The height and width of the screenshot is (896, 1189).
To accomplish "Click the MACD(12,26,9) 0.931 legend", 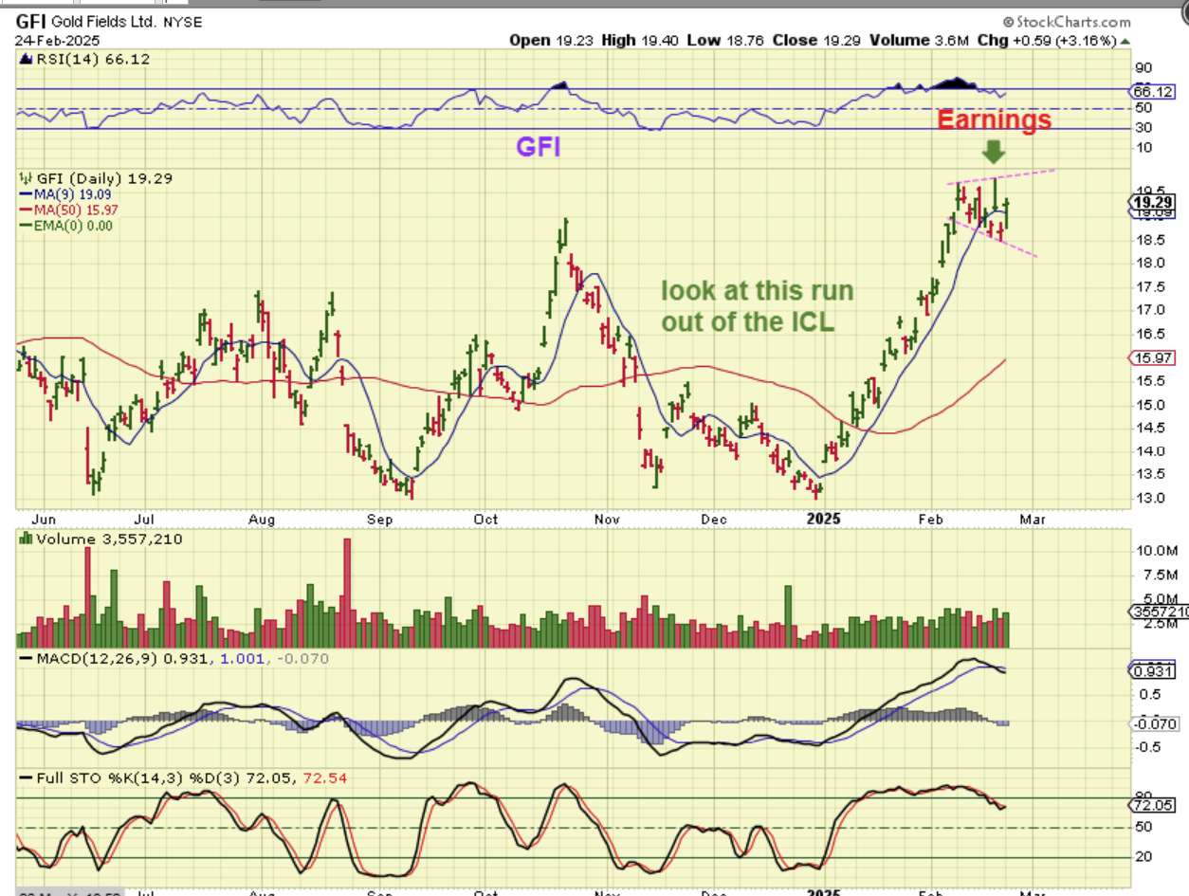I will click(x=118, y=657).
